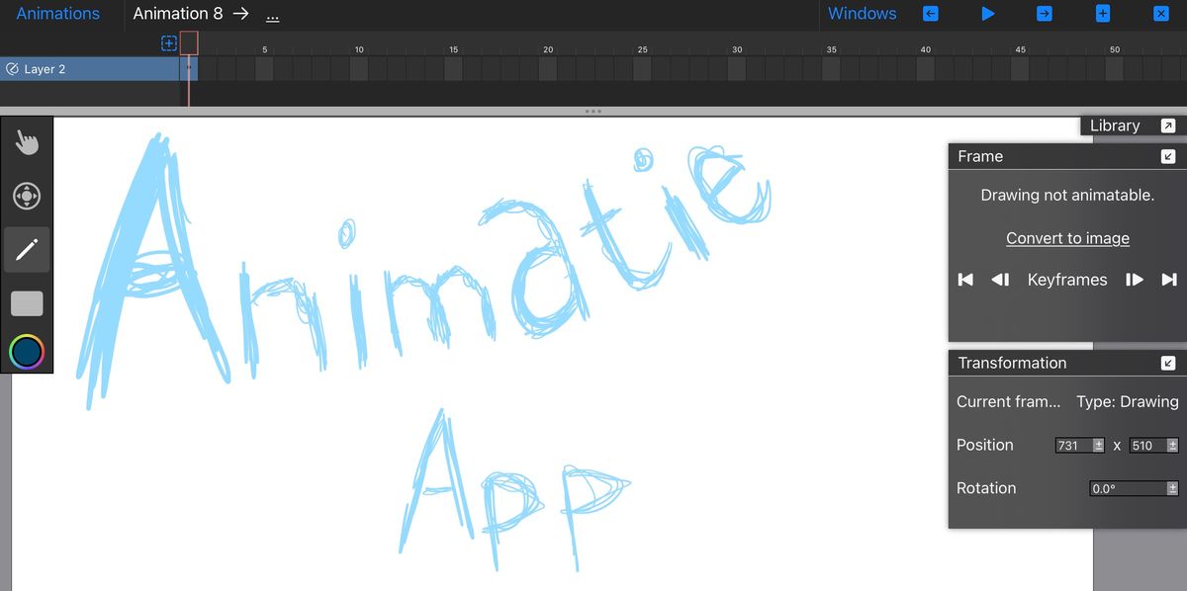The height and width of the screenshot is (591, 1187).
Task: Add a new frame with the plus icon
Action: coord(1101,13)
